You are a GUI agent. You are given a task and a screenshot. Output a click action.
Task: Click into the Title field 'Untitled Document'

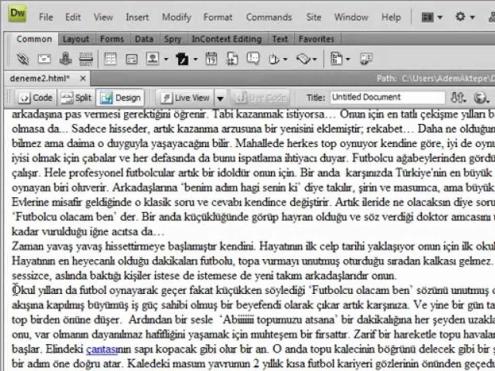388,97
